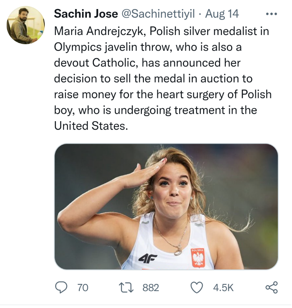Screen dimensions: 292x308
Task: Open the tweet's three-dot more options menu
Action: point(272,14)
